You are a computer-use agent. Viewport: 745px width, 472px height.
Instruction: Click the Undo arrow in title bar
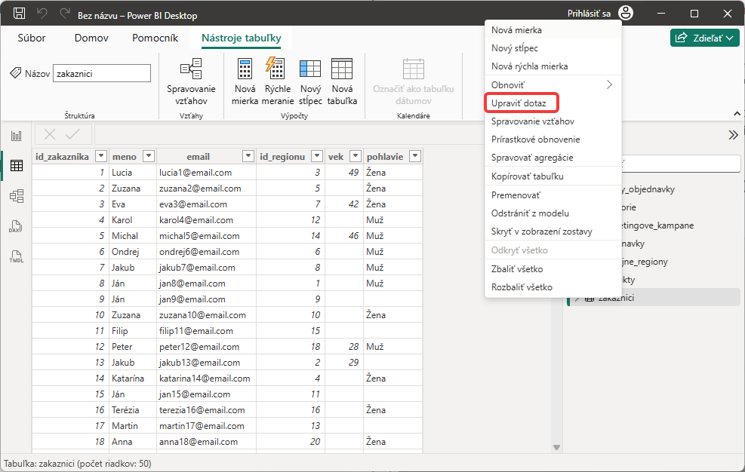pos(42,14)
